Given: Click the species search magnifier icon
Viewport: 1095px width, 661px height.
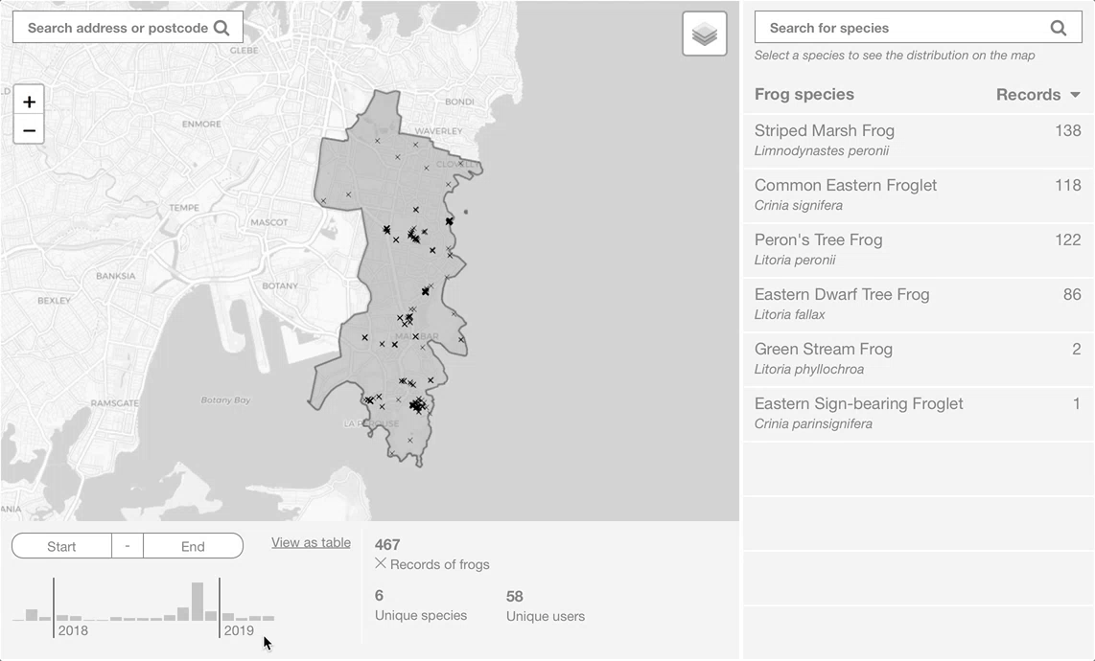Looking at the screenshot, I should [1058, 28].
